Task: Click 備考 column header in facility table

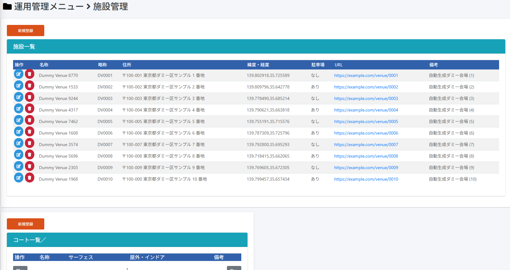Action: 434,65
